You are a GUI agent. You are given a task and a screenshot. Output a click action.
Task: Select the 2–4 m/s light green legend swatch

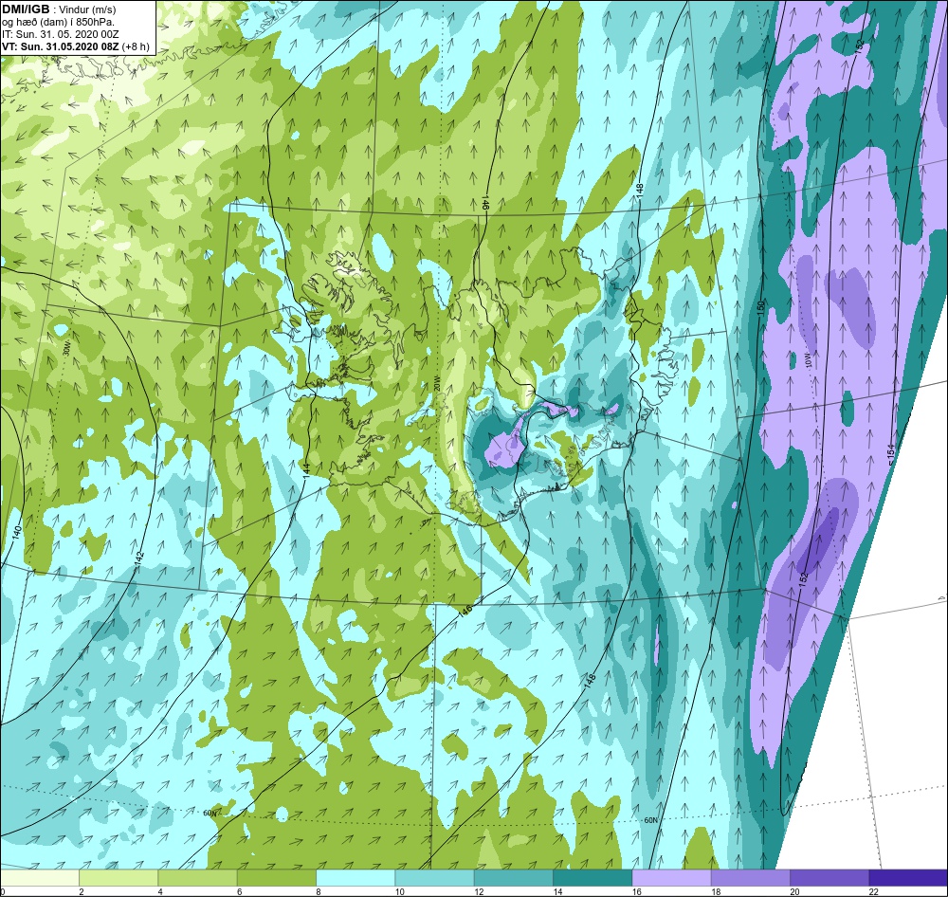click(118, 877)
